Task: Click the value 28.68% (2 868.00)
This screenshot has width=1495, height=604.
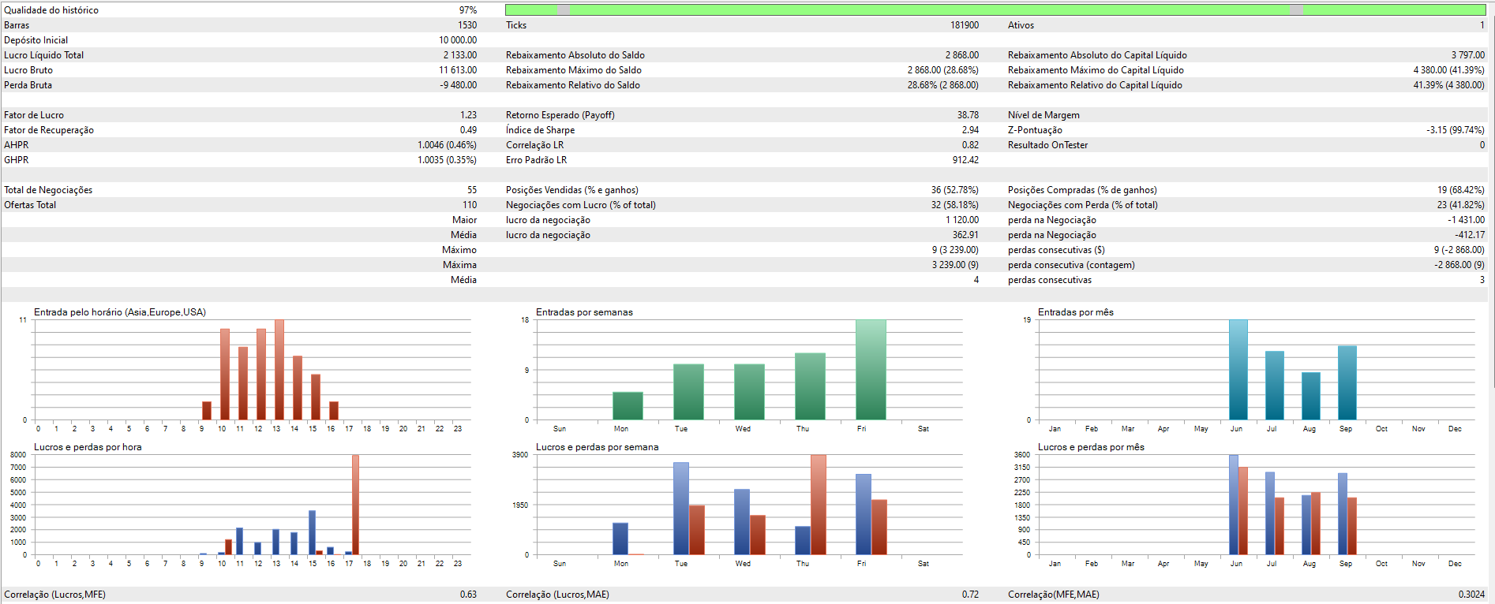Action: coord(943,85)
